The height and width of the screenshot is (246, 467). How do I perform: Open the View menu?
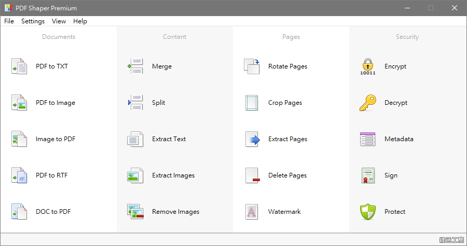[x=59, y=21]
